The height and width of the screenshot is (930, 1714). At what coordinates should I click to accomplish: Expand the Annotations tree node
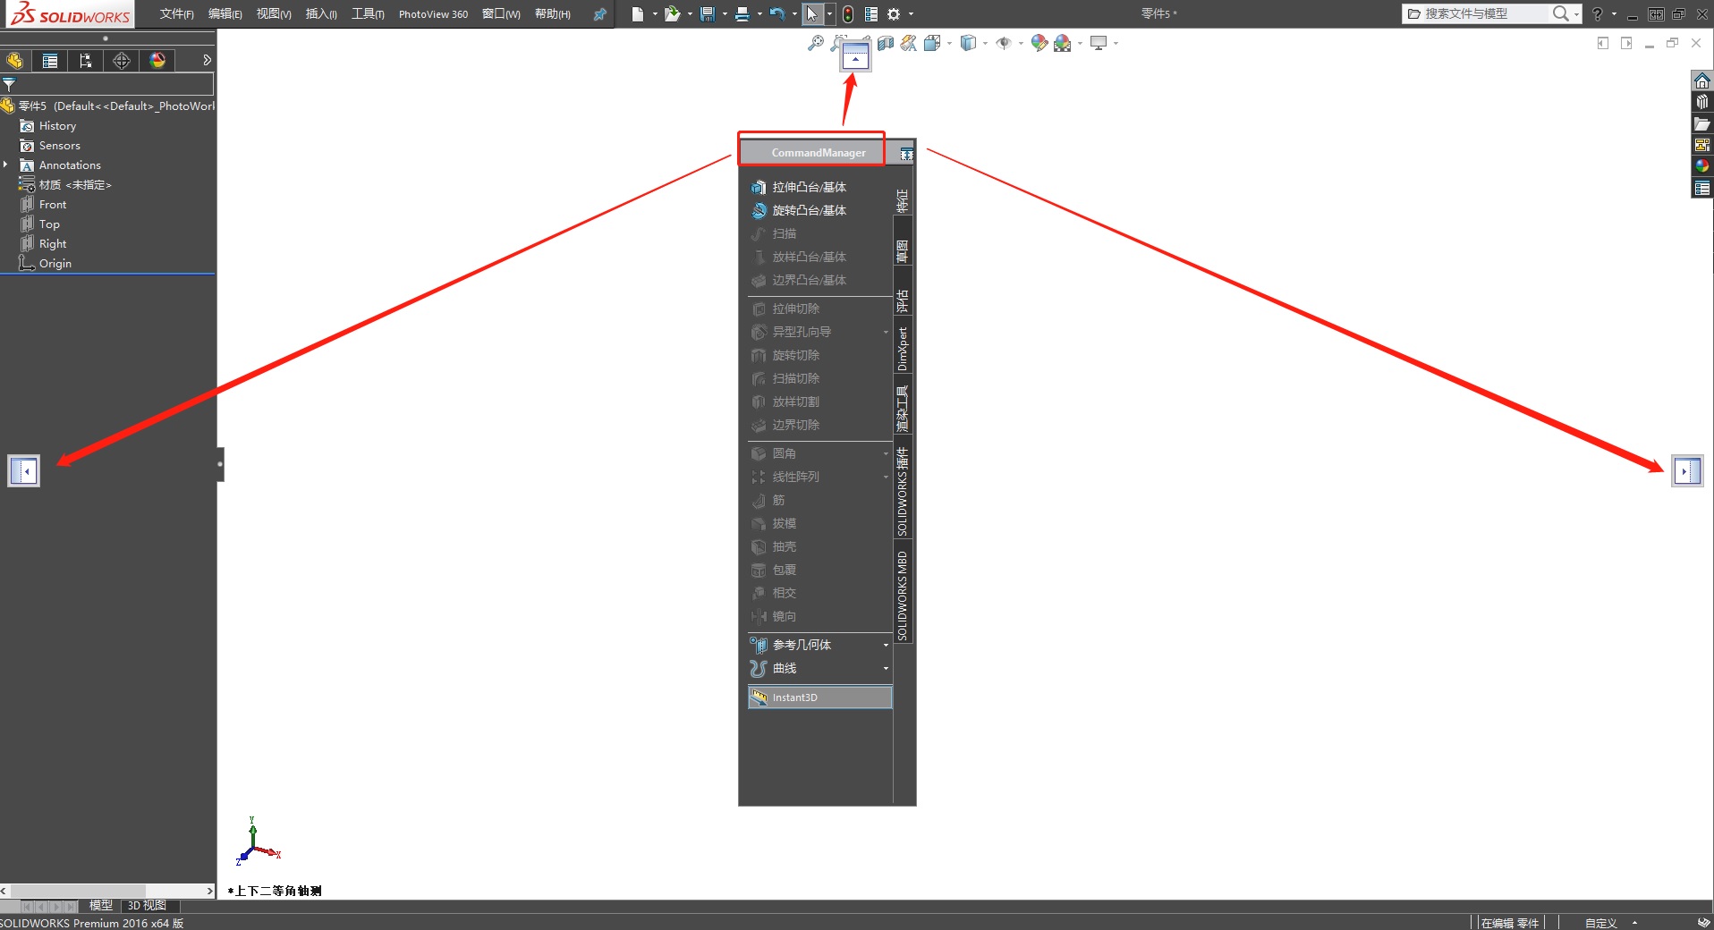tap(5, 165)
